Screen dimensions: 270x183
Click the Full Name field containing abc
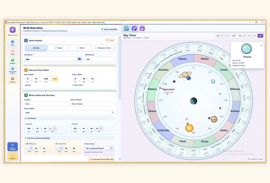[50, 59]
